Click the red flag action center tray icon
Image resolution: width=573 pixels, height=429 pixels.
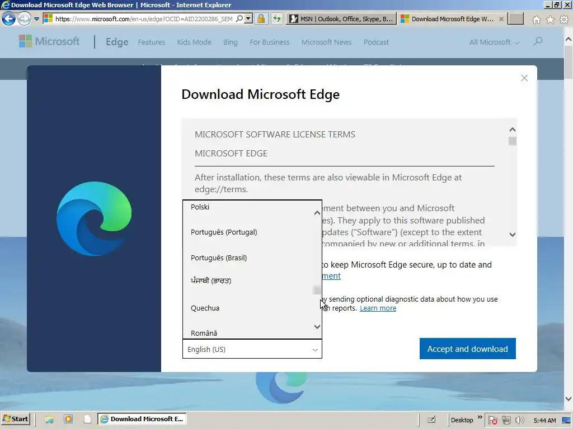click(493, 421)
